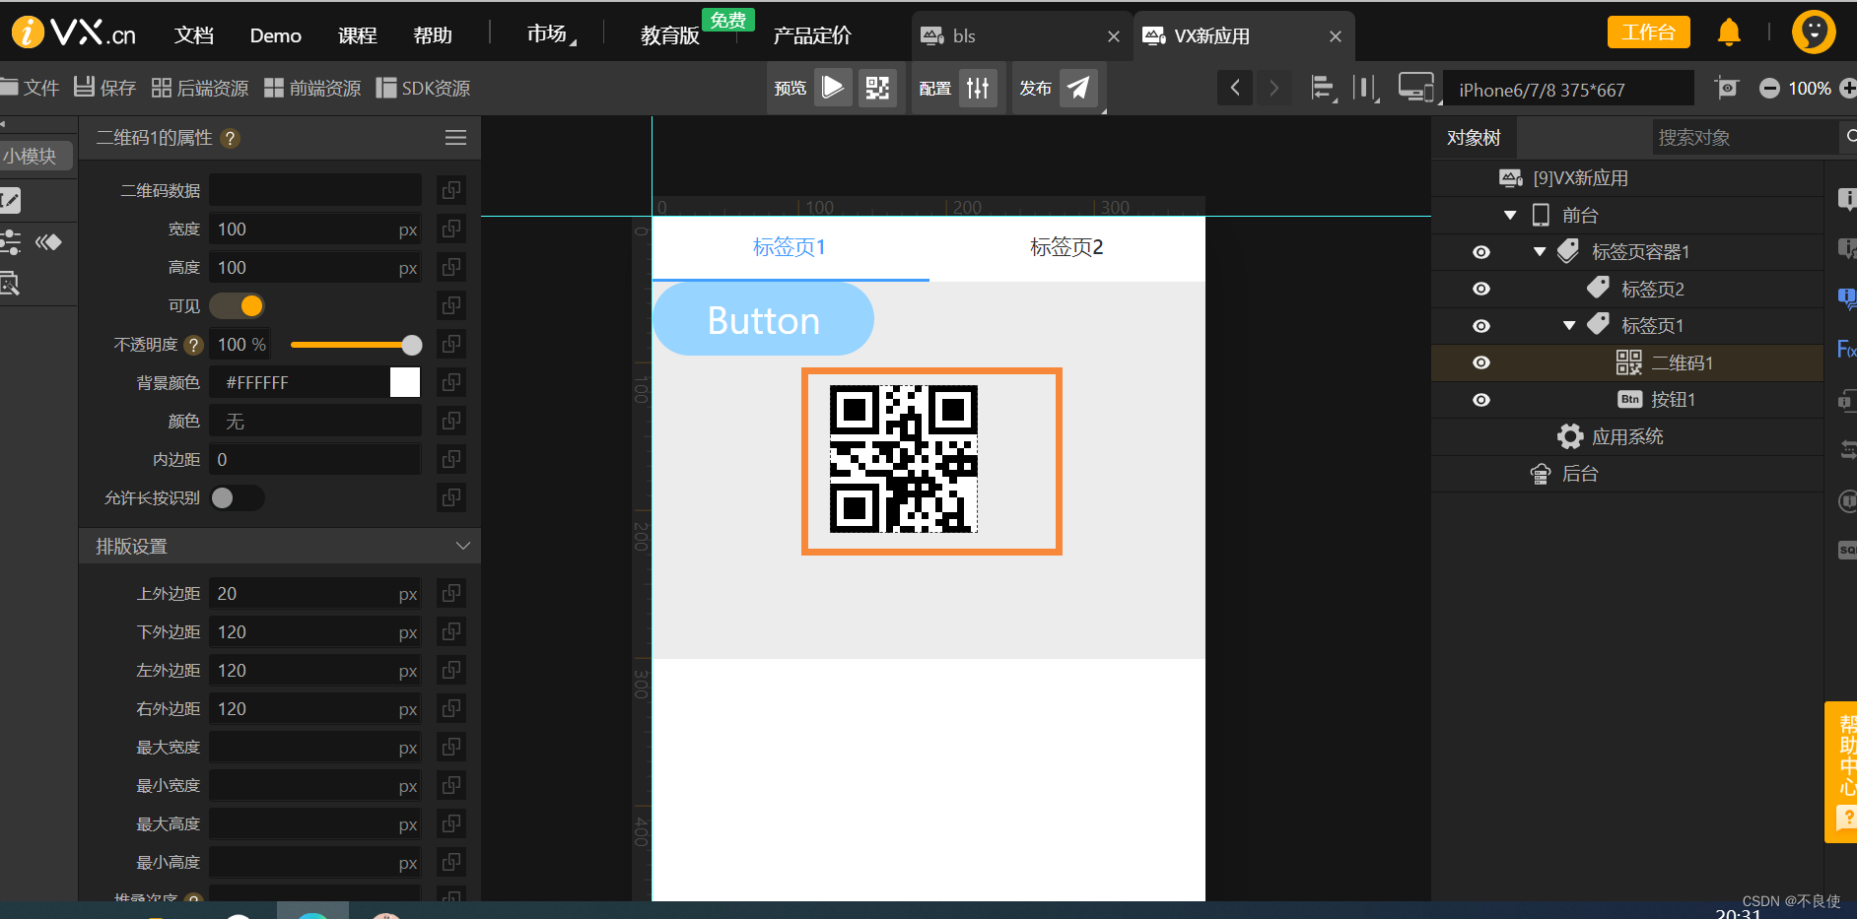Click the VX.cn logo
The image size is (1857, 919).
tap(74, 33)
